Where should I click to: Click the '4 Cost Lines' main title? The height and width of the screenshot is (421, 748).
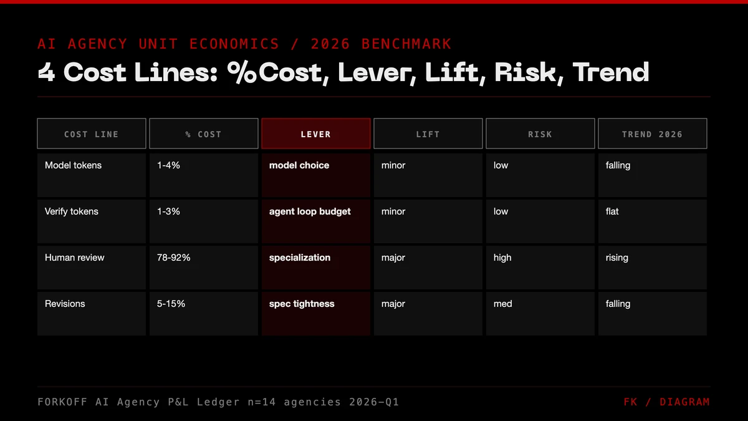343,72
